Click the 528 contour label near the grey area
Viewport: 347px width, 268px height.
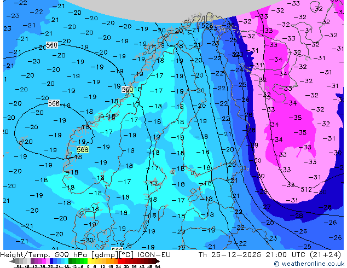coord(207,25)
